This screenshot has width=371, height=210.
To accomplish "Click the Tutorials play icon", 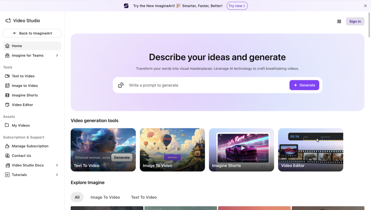I will pyautogui.click(x=7, y=175).
